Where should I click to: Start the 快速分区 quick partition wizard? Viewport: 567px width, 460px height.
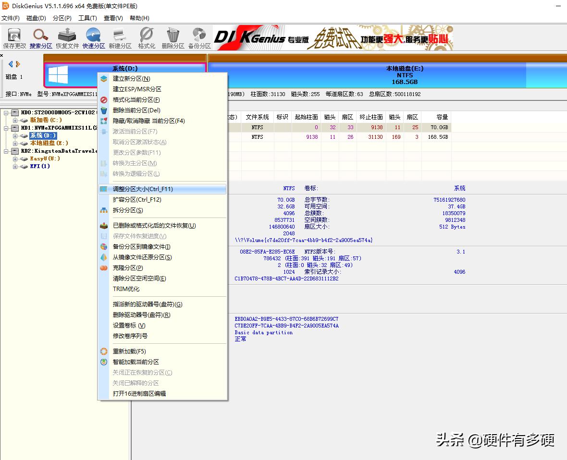click(93, 37)
